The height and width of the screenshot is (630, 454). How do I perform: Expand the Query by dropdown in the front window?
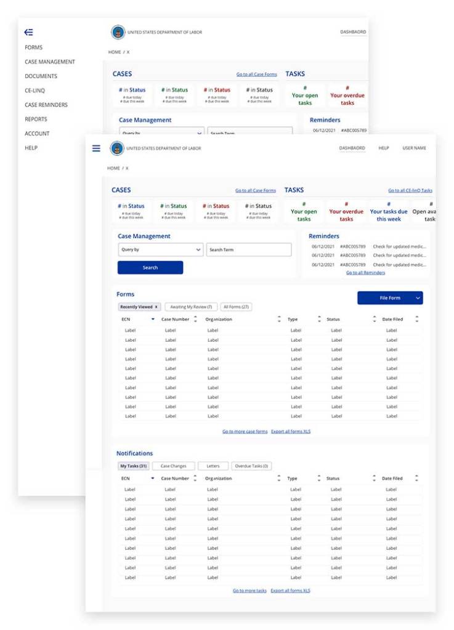click(160, 250)
